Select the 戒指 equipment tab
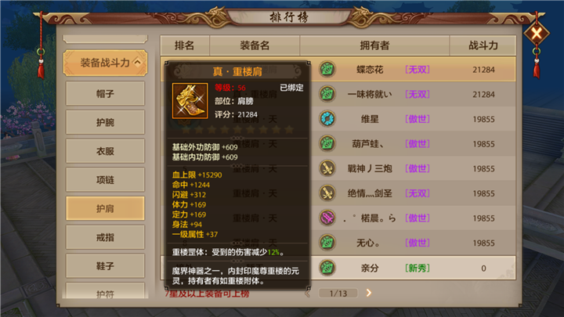 (105, 237)
